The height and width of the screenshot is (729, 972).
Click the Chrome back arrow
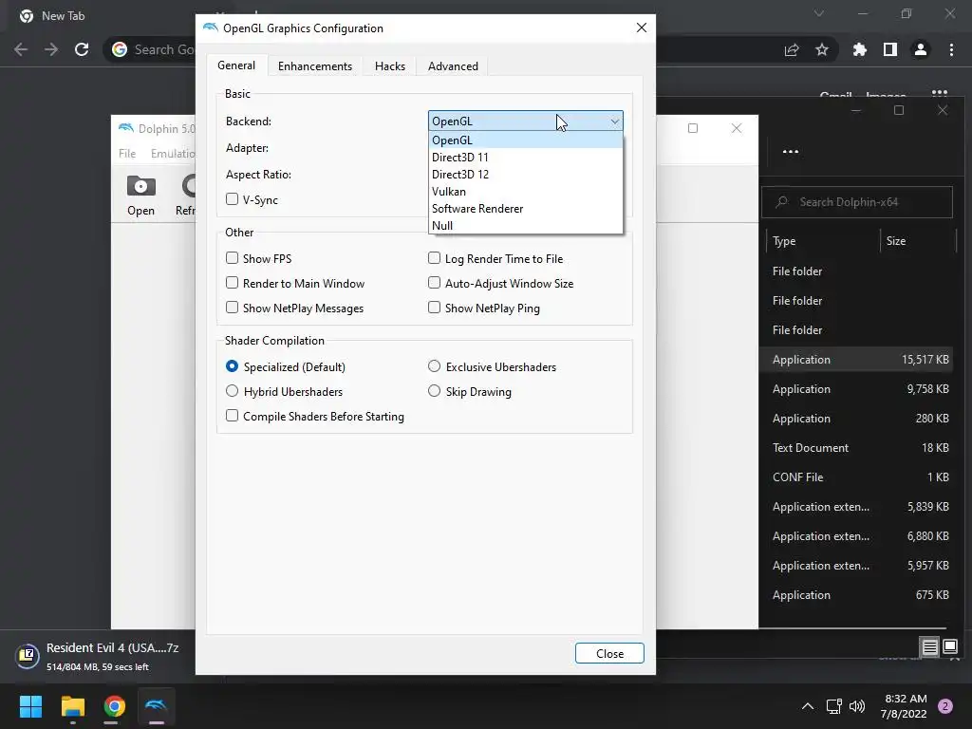(21, 49)
